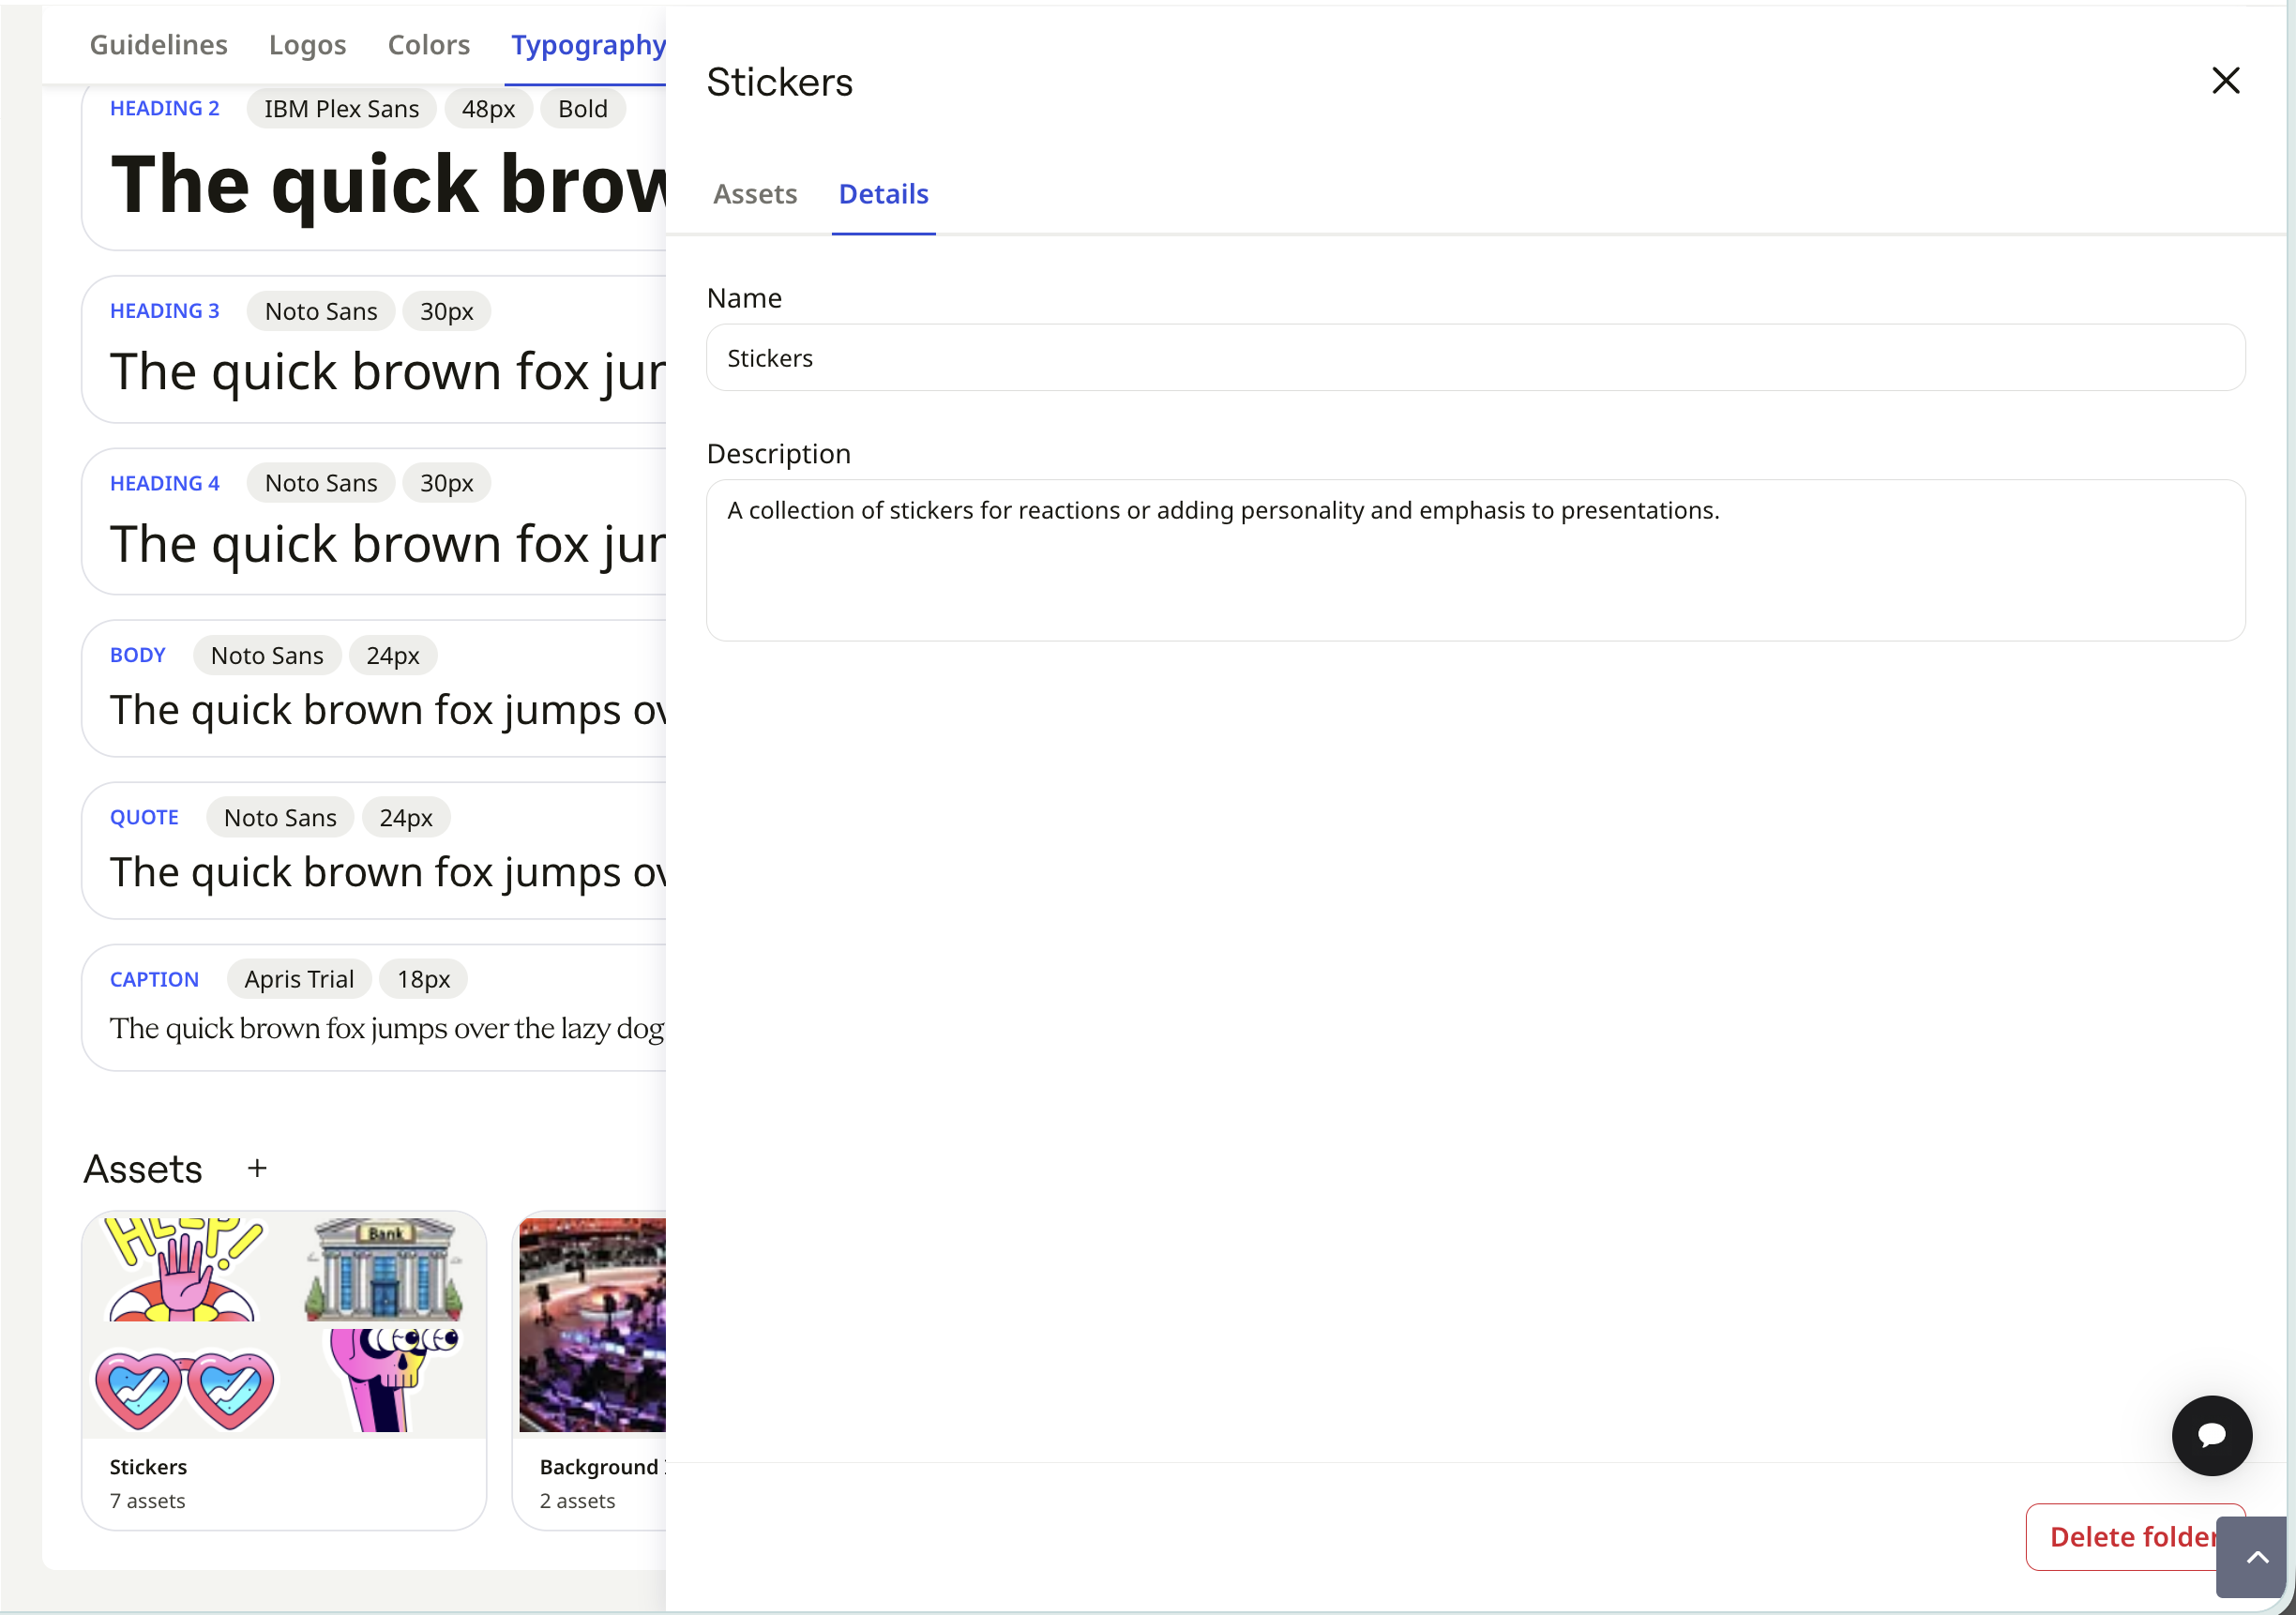Image resolution: width=2296 pixels, height=1615 pixels.
Task: Click the '2 assets' count text
Action: pos(577,1500)
